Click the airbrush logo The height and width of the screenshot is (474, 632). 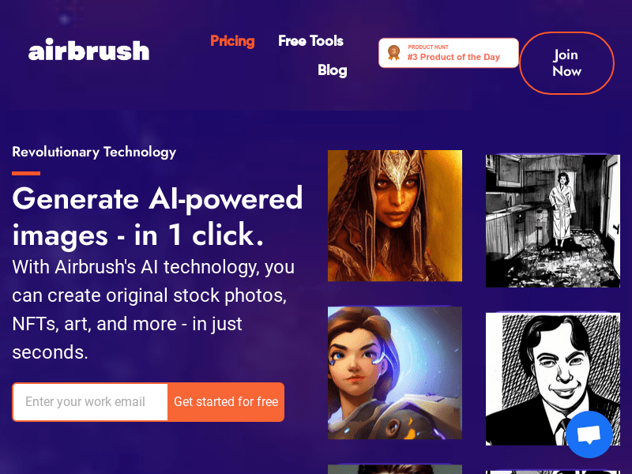[x=88, y=50]
